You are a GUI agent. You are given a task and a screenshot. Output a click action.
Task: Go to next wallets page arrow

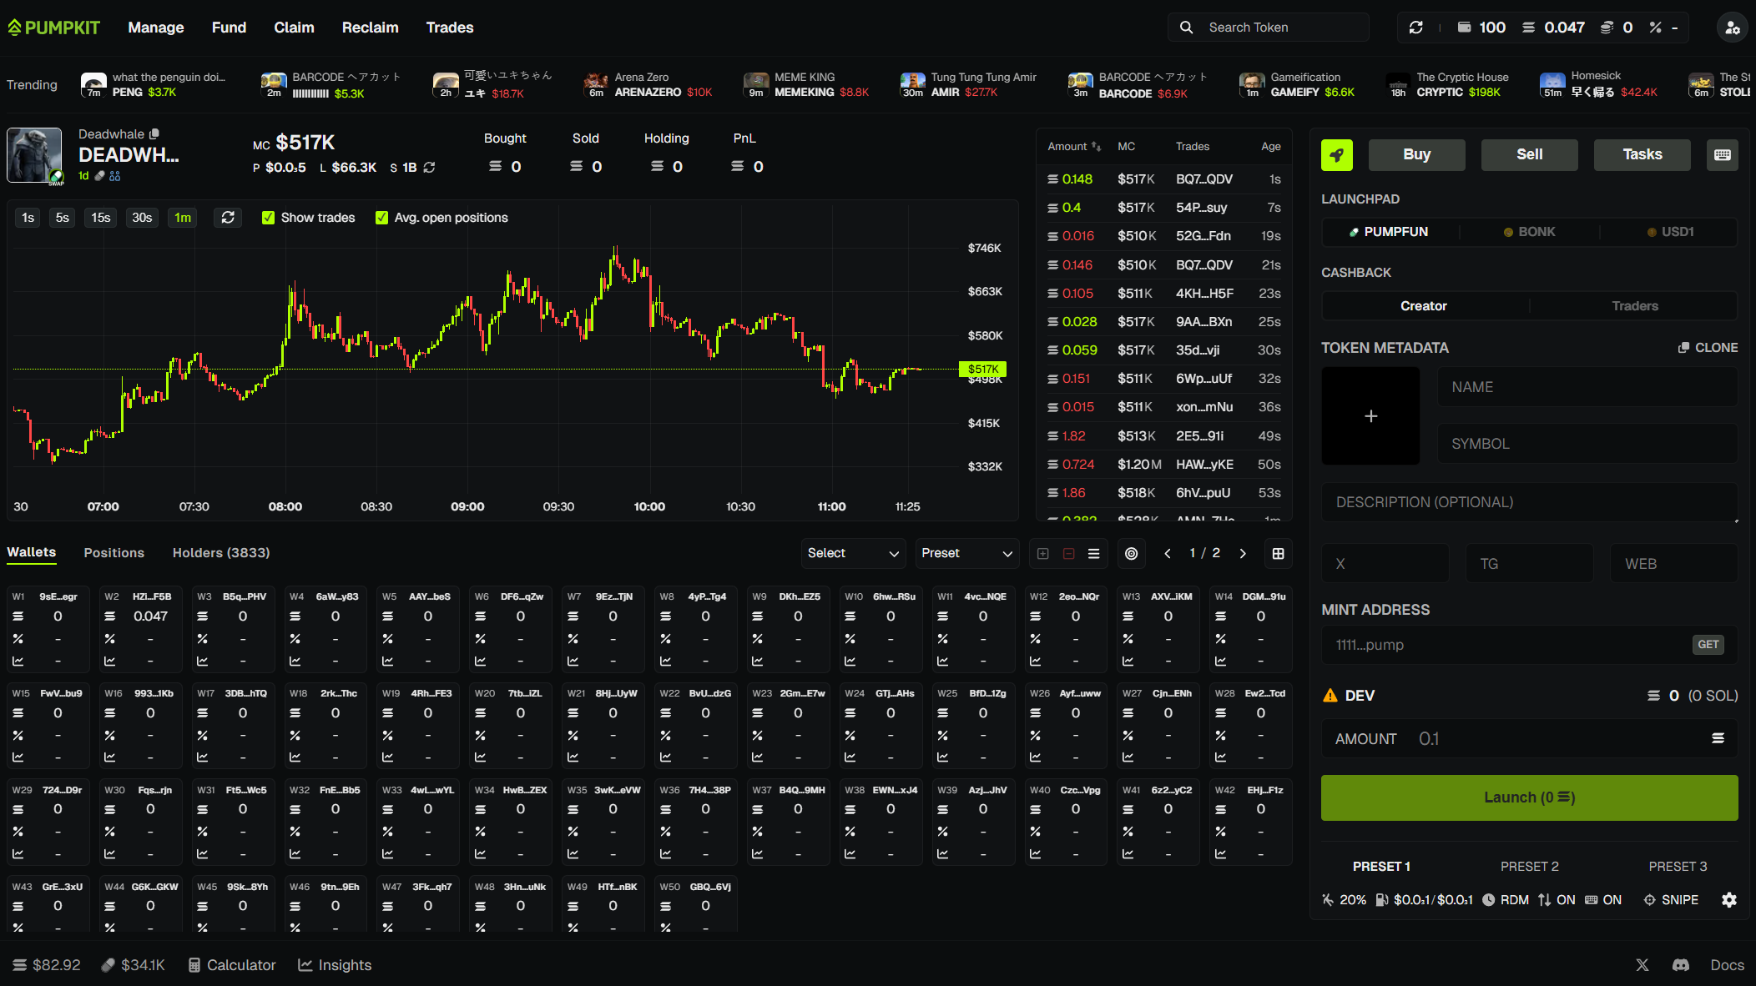(x=1243, y=554)
